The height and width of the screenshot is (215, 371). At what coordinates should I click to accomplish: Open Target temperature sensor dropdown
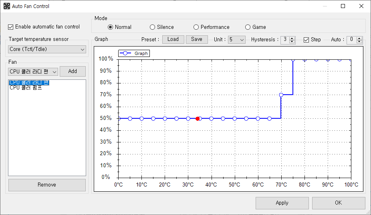[47, 49]
